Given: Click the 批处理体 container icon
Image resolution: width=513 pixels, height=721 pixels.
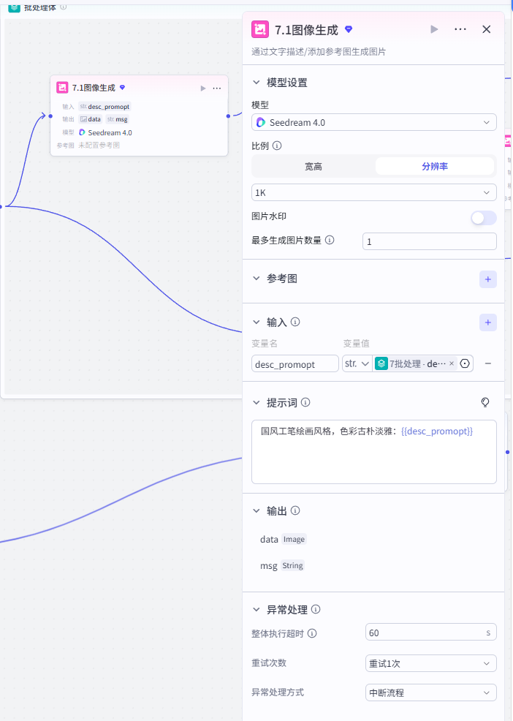Looking at the screenshot, I should click(x=15, y=7).
